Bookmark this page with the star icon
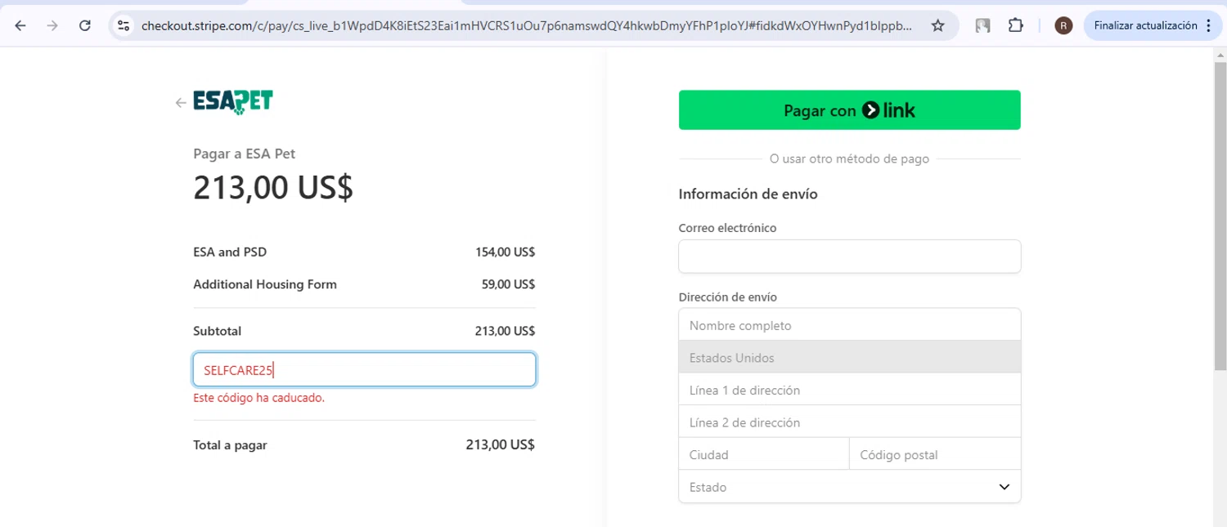This screenshot has width=1227, height=527. click(937, 25)
